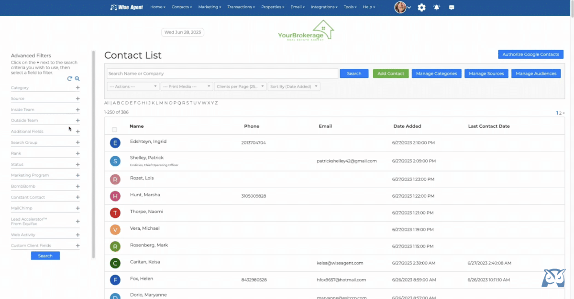Filter contacts by the 'All' alphabet link

point(107,103)
